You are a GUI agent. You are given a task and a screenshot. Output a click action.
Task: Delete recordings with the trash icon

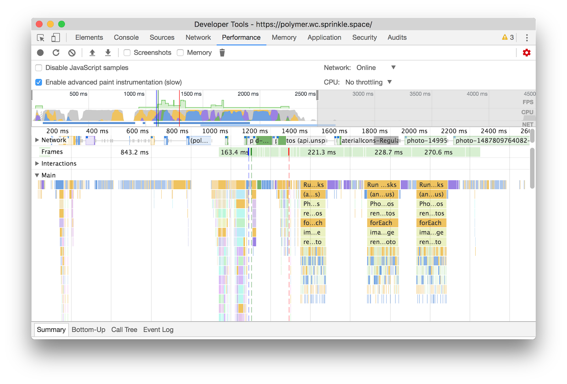point(222,52)
